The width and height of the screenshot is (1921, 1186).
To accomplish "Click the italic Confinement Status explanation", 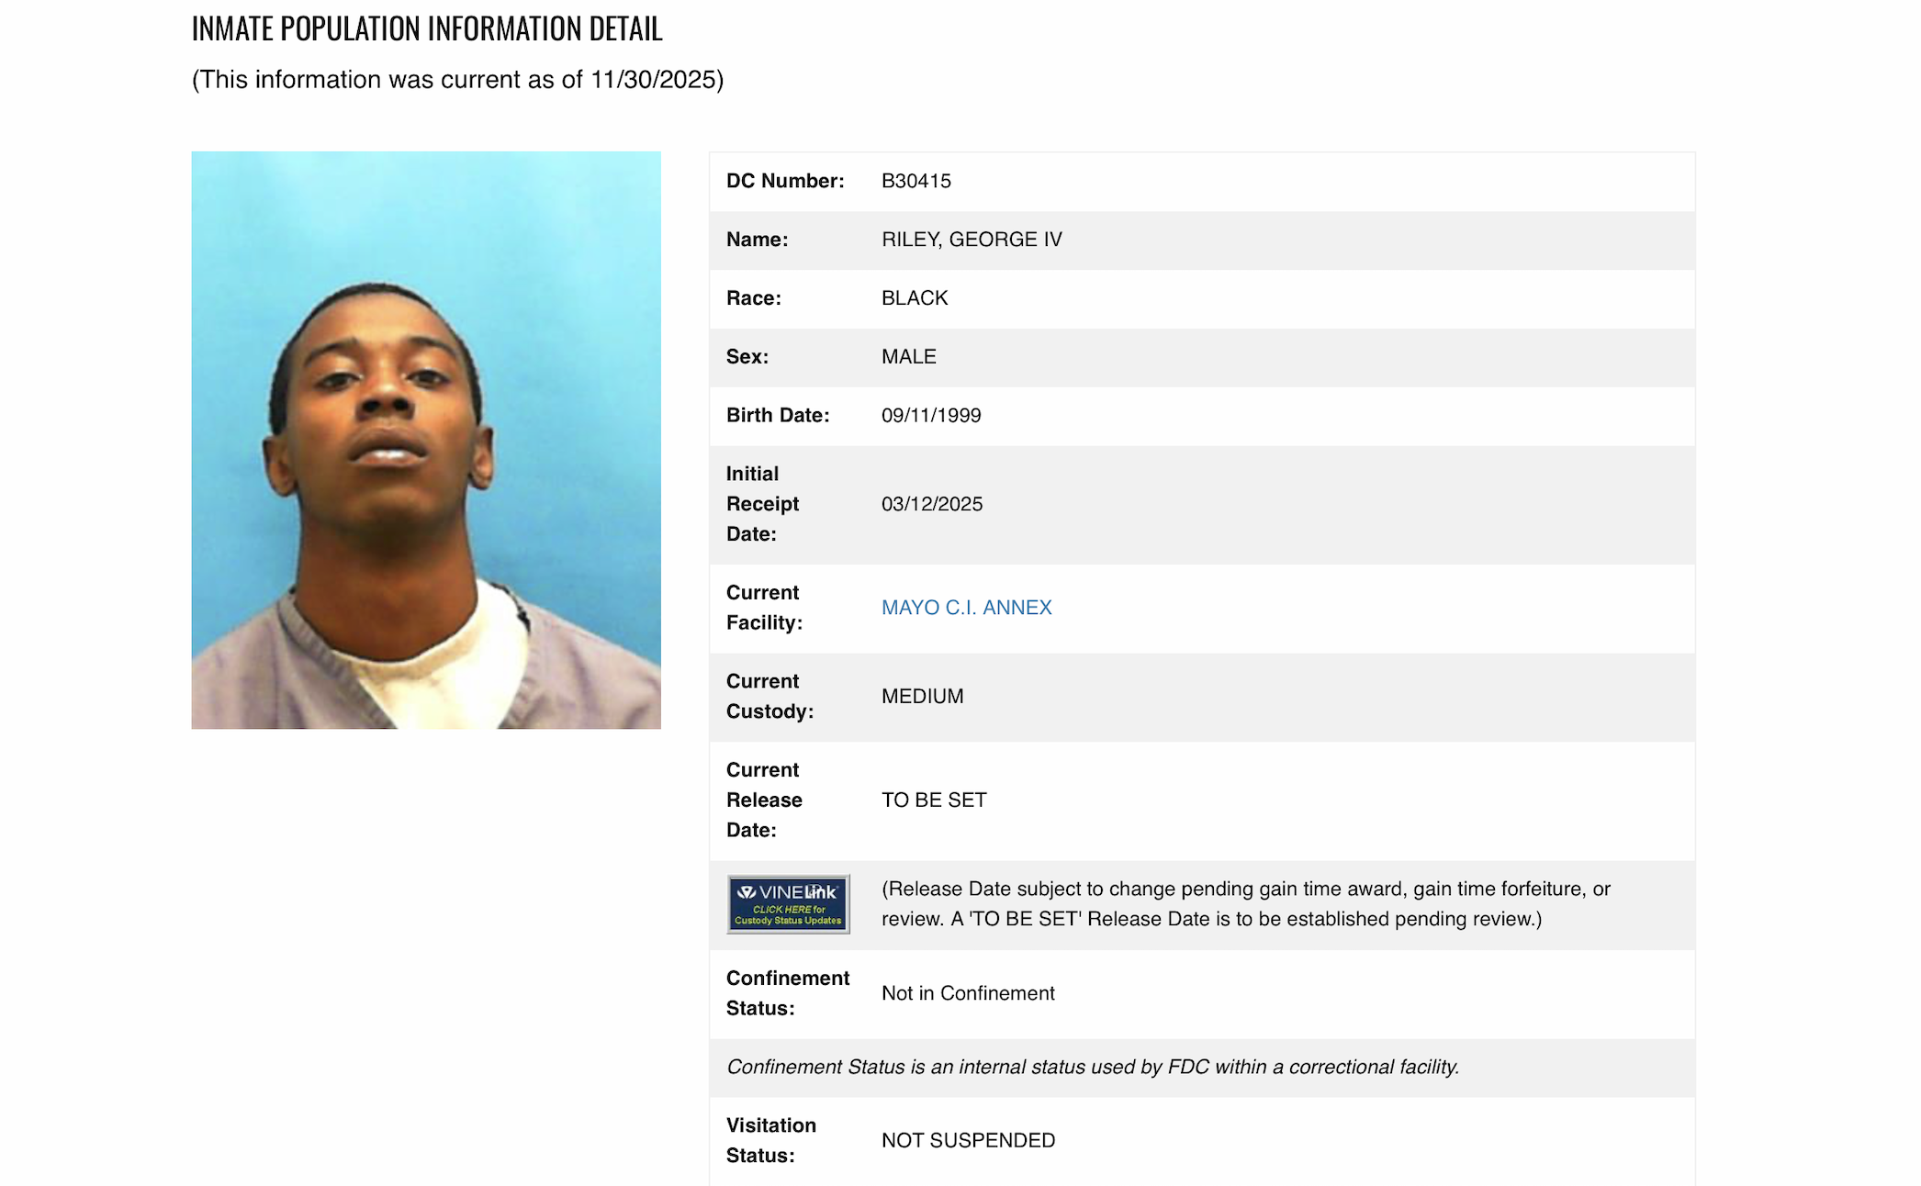I will point(1093,1067).
